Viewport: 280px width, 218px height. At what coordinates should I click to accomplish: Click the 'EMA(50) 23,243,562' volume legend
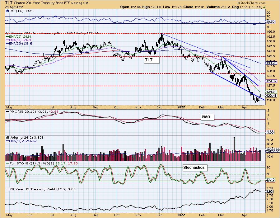[23, 141]
